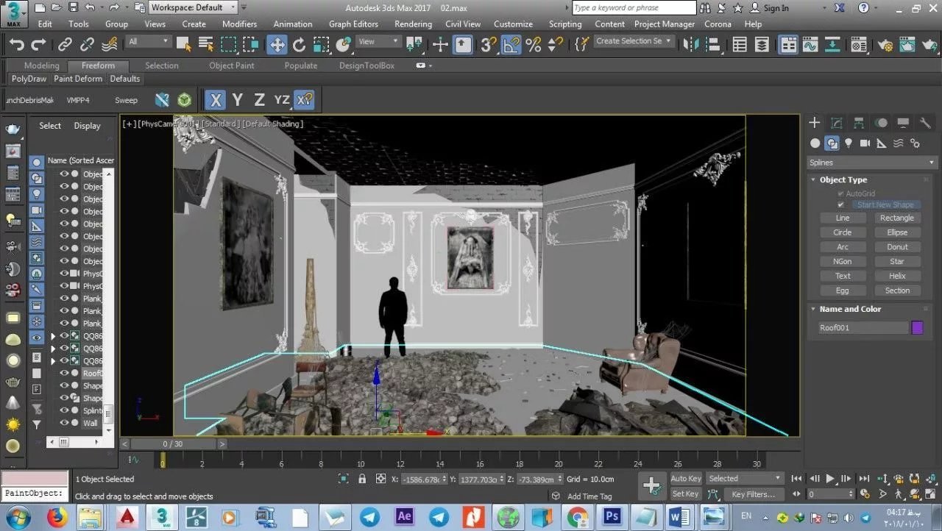Click the Set Key button
Viewport: 942px width, 531px height.
[686, 494]
